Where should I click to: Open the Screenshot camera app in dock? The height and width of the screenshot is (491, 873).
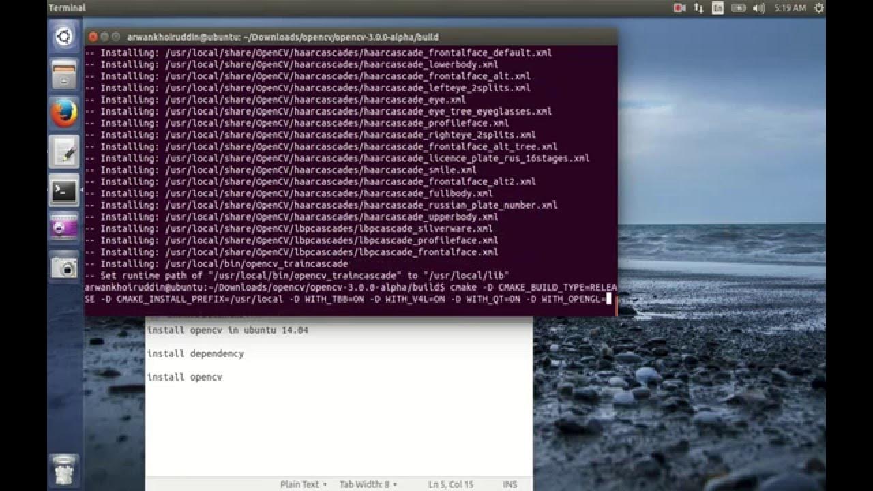(65, 267)
